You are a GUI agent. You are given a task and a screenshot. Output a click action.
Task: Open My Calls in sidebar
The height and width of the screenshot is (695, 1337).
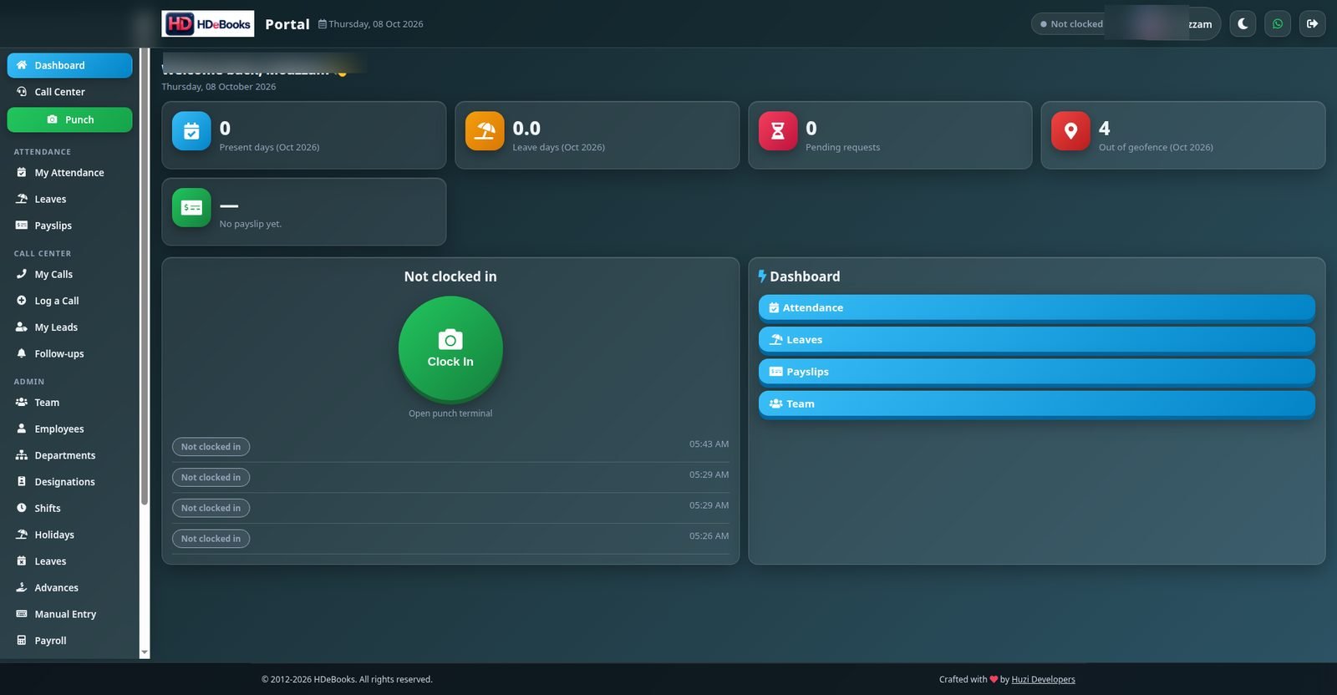70,274
